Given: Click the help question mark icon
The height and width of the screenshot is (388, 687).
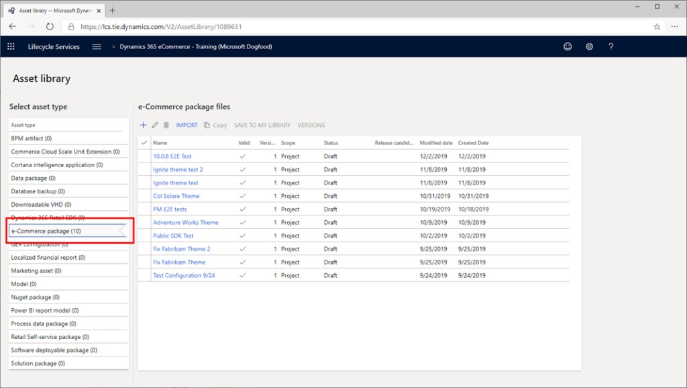Looking at the screenshot, I should [611, 46].
